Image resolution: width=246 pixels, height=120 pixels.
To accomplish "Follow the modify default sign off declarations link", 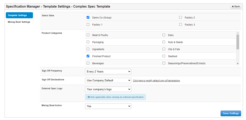I will [x=156, y=81].
